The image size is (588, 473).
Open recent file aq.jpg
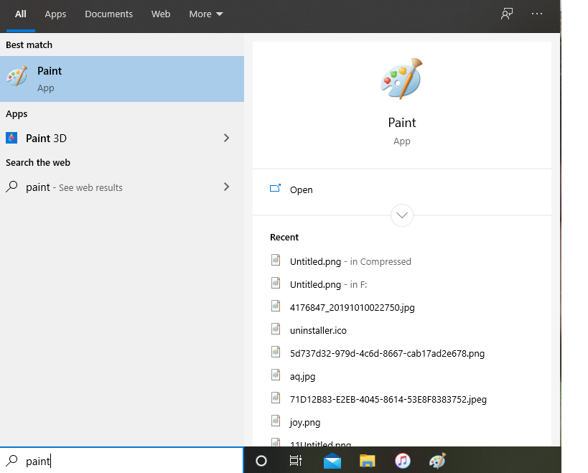tap(302, 377)
